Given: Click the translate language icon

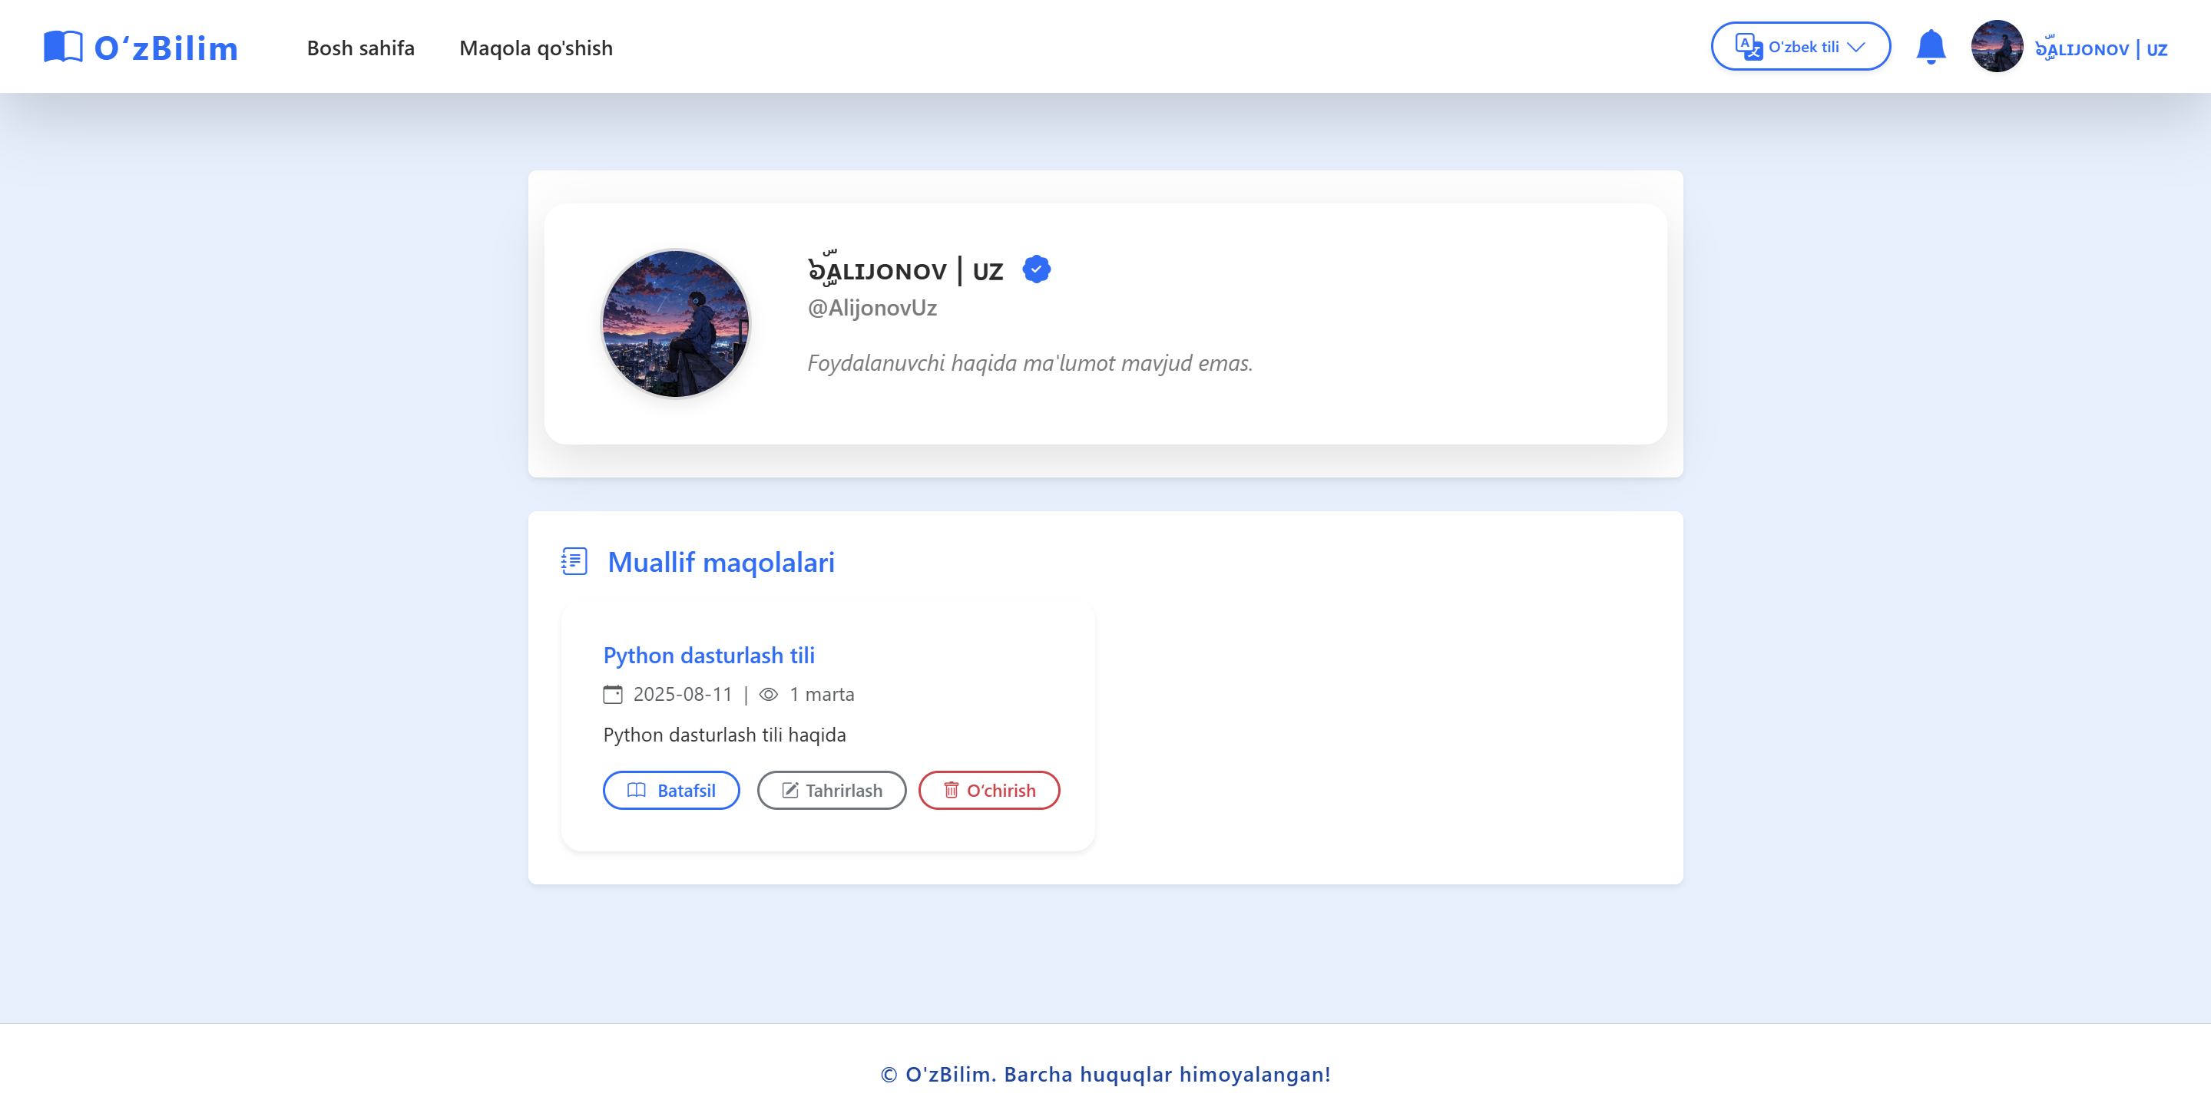Looking at the screenshot, I should pos(1747,47).
